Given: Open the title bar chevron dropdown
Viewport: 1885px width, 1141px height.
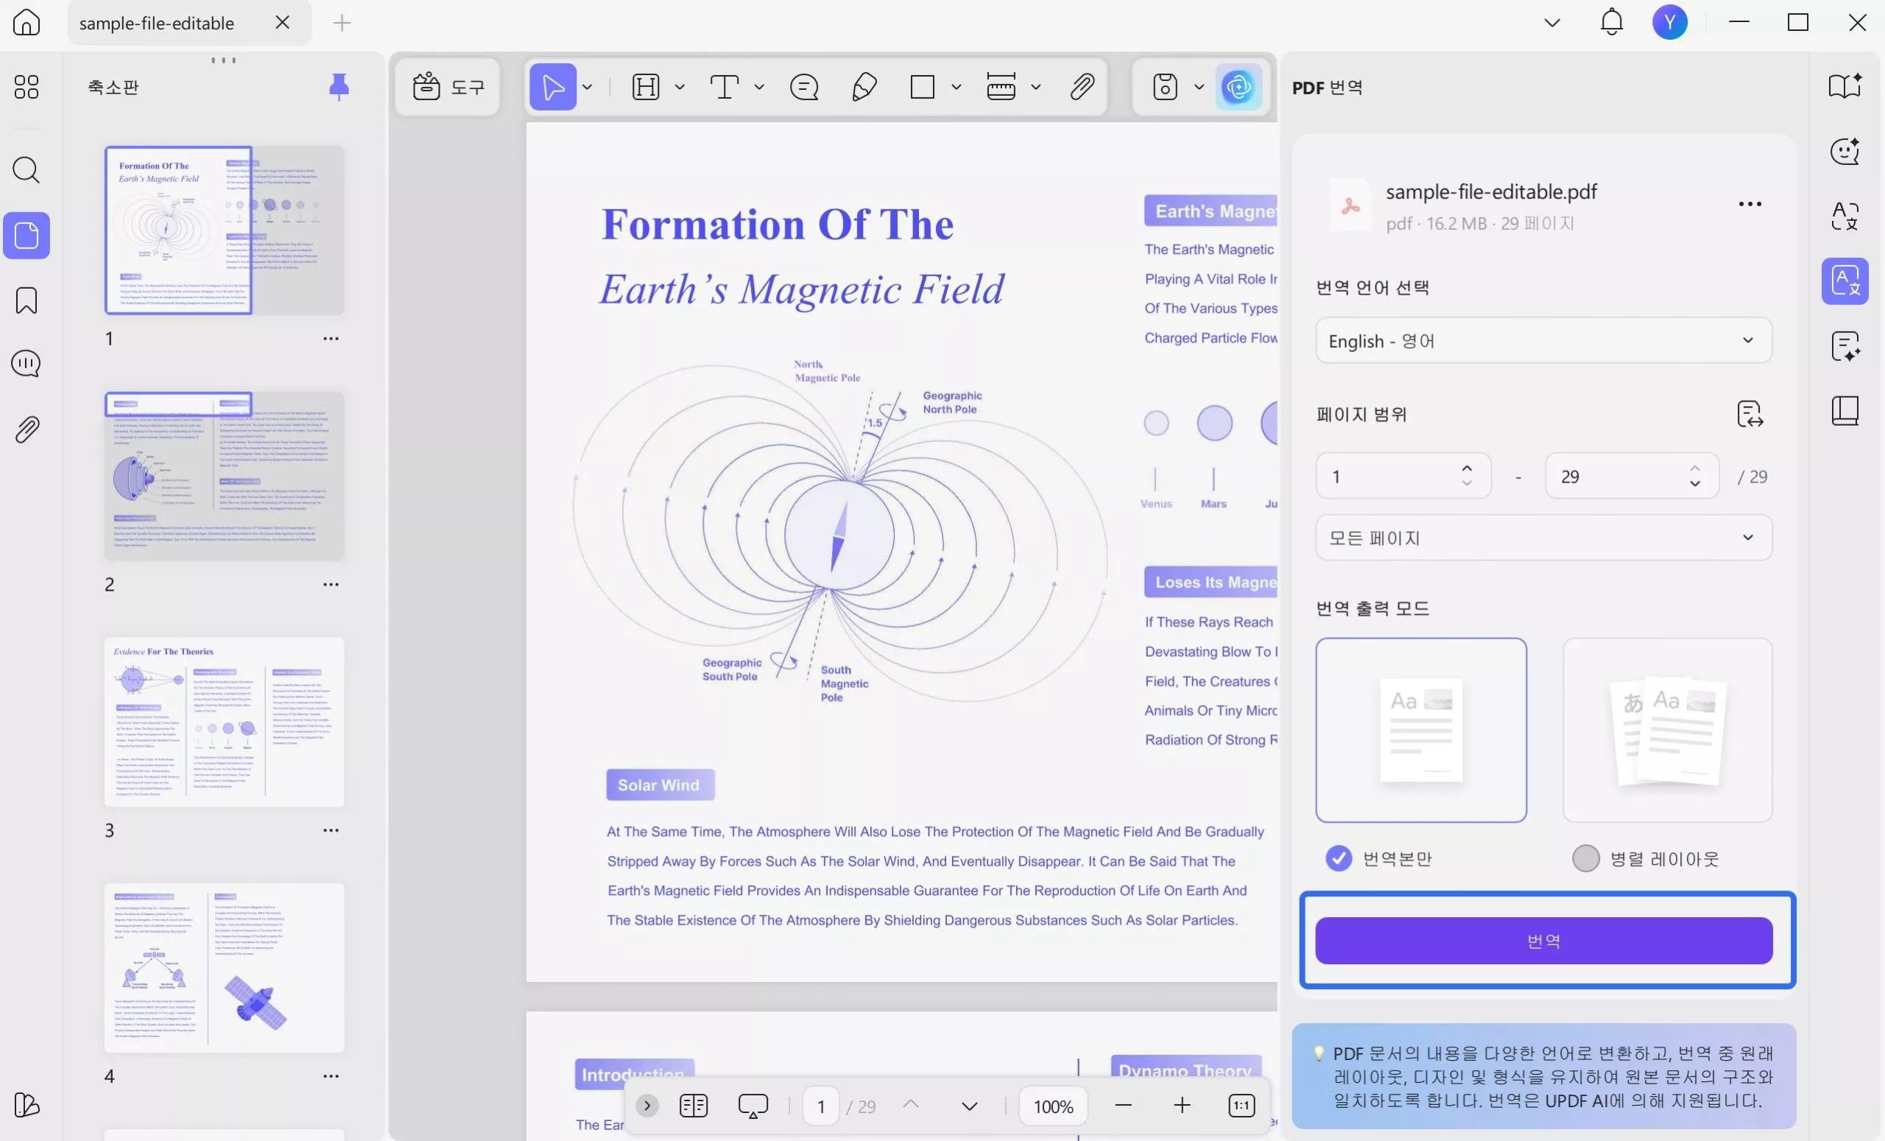Looking at the screenshot, I should point(1552,23).
